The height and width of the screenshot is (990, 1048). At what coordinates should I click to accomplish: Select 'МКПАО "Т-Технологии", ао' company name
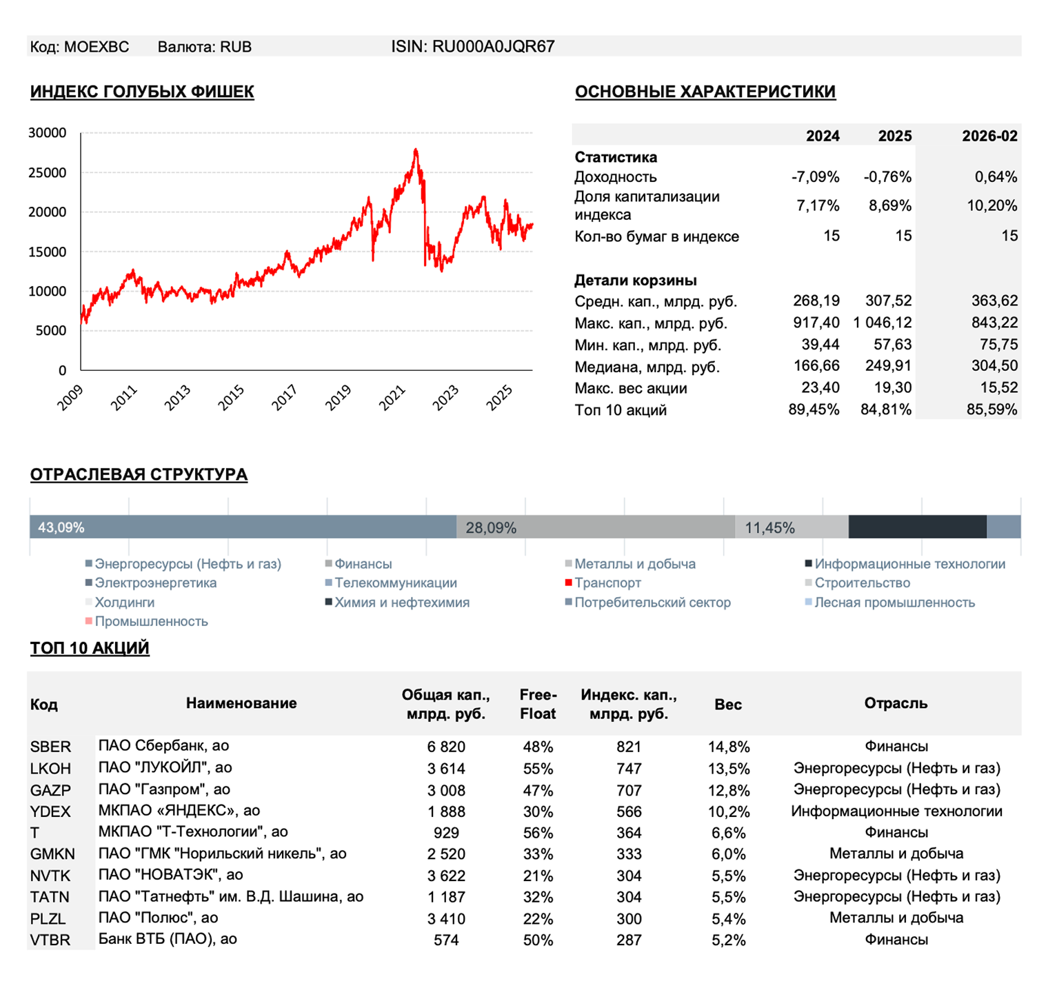click(193, 832)
